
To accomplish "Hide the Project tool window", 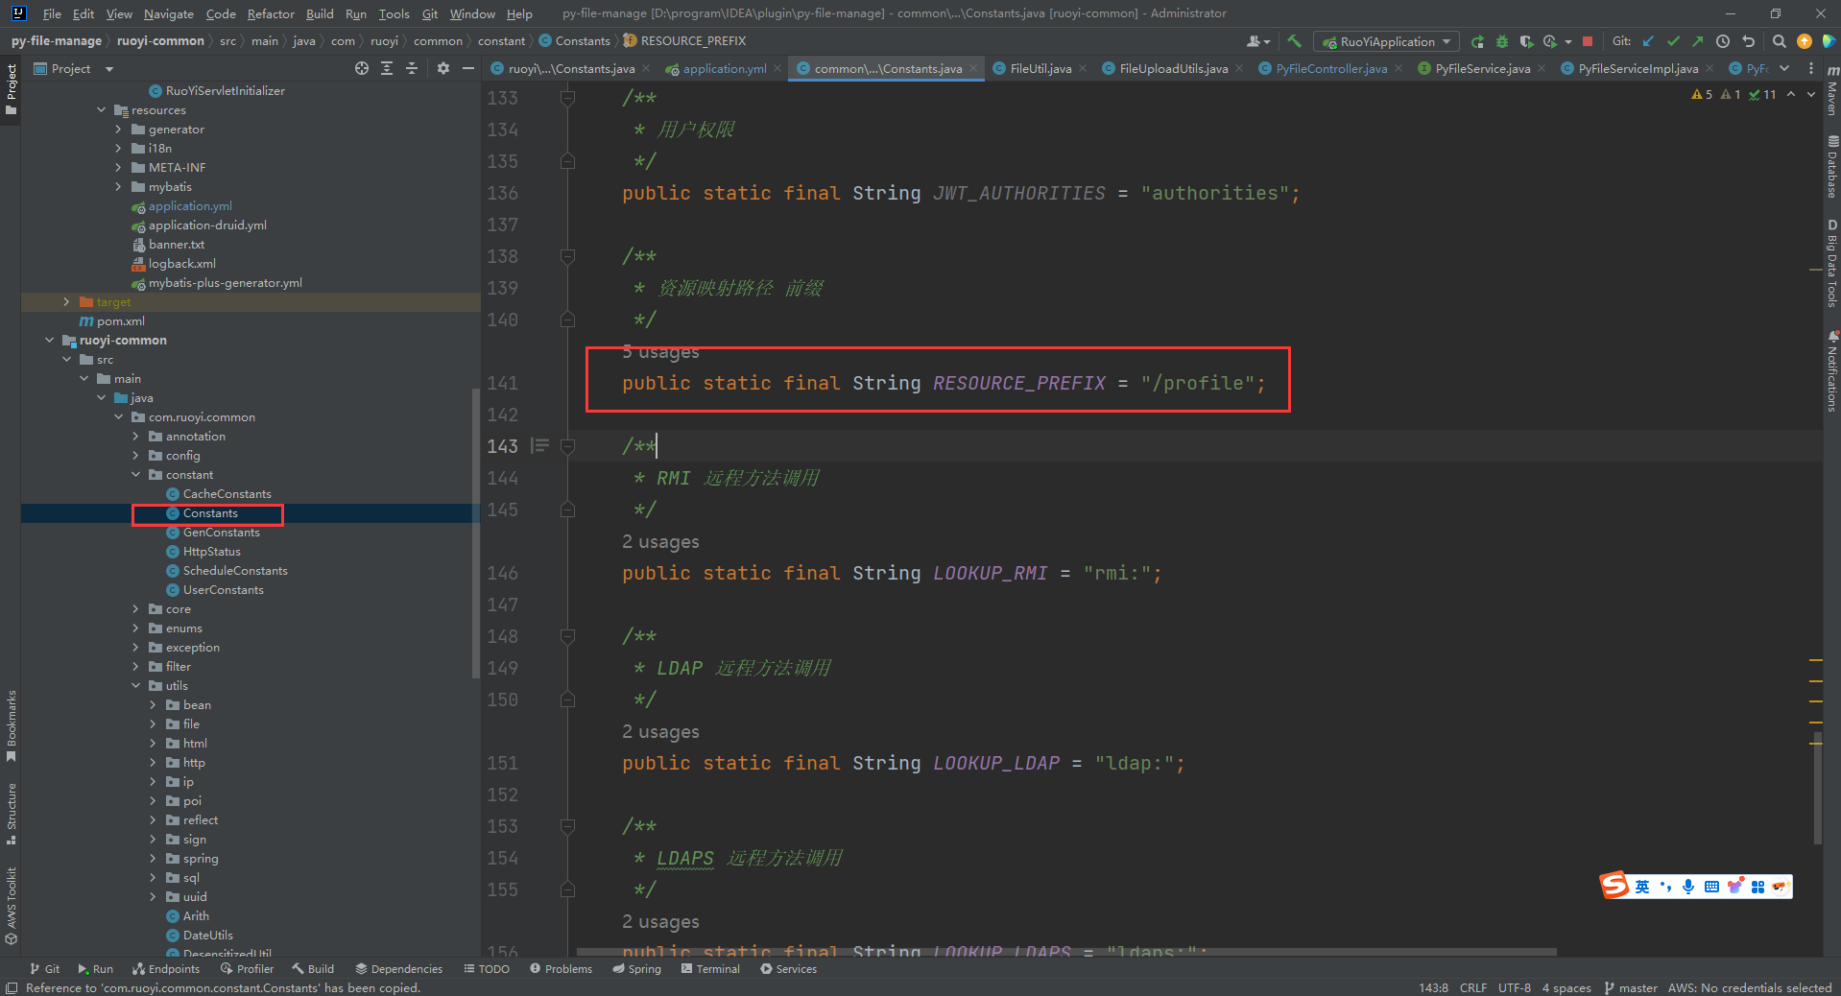I will tap(468, 68).
